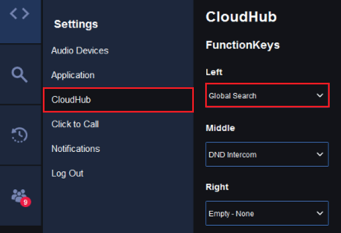Viewport: 341px width, 233px height.
Task: Click chevron arrow of Right function key
Action: 320,213
